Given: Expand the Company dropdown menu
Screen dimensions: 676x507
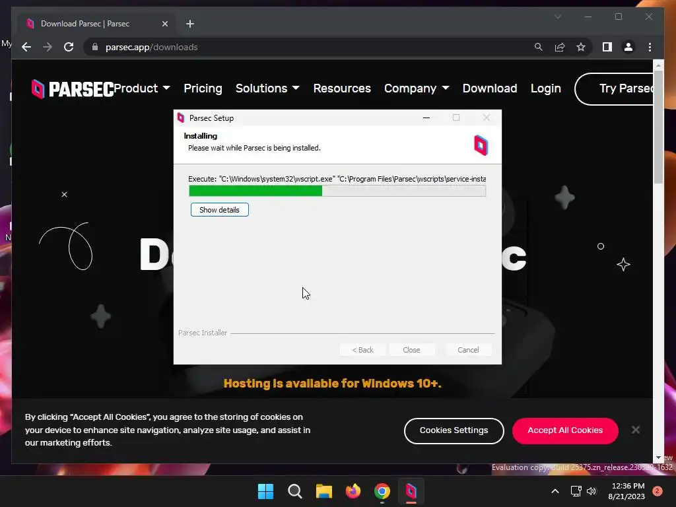Looking at the screenshot, I should (417, 88).
